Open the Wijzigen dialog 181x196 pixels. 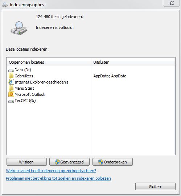[x=26, y=162]
